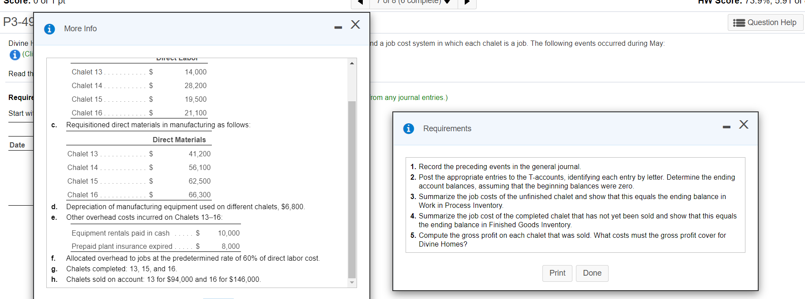Click the Prepaid plant insurance expired row
This screenshot has width=805, height=299.
point(155,247)
